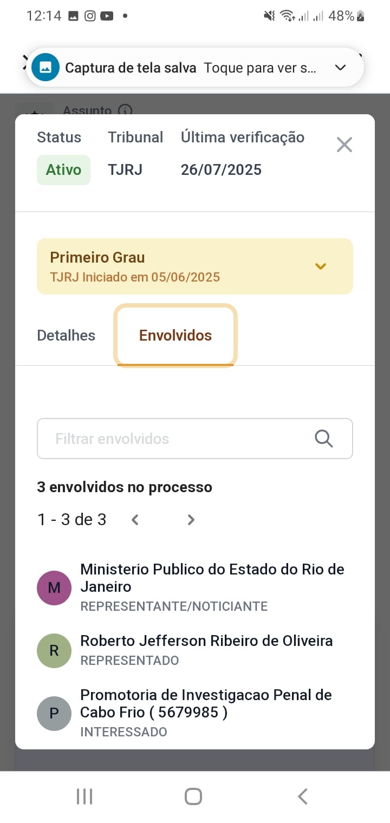This screenshot has width=390, height=823.
Task: Open Ministerio Publico do Estado entry
Action: [x=212, y=578]
